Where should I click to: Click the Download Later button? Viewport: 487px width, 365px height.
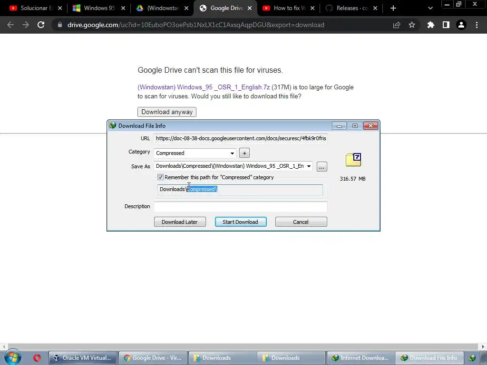pyautogui.click(x=180, y=222)
